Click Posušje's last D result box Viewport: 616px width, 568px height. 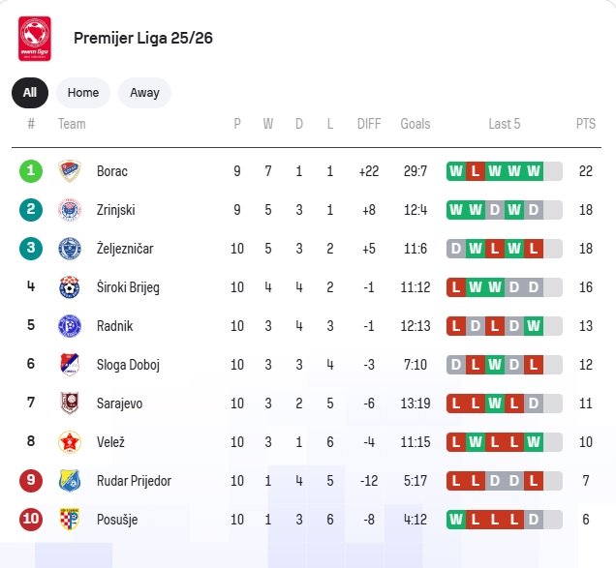(x=534, y=520)
